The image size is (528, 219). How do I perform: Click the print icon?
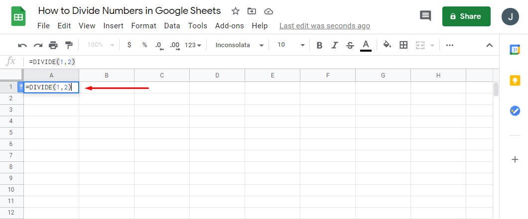(x=53, y=45)
